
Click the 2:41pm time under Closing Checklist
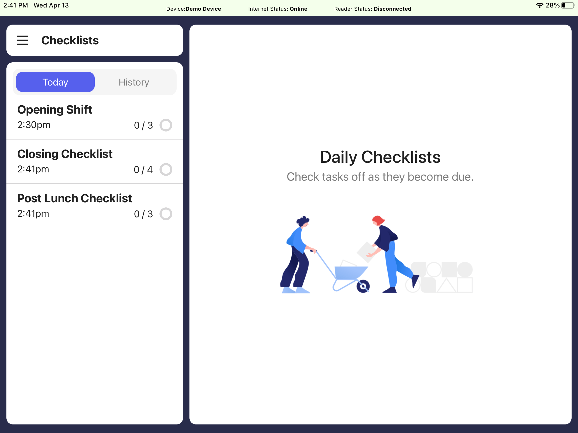(x=33, y=169)
